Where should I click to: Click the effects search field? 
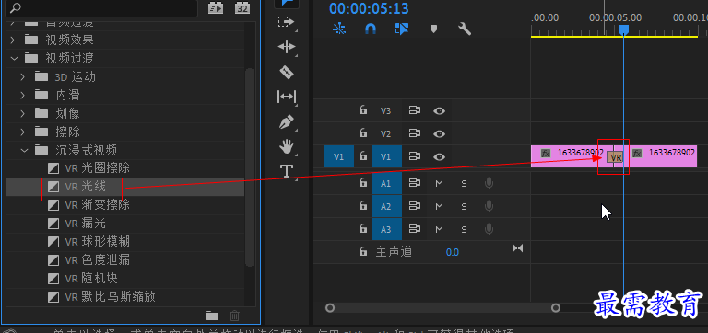point(101,8)
